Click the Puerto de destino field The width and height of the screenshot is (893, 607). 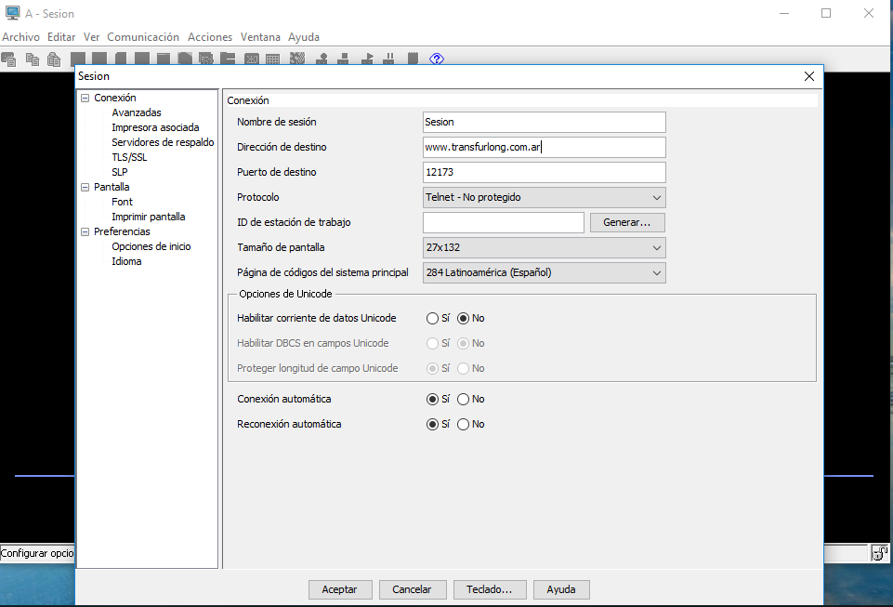(544, 172)
